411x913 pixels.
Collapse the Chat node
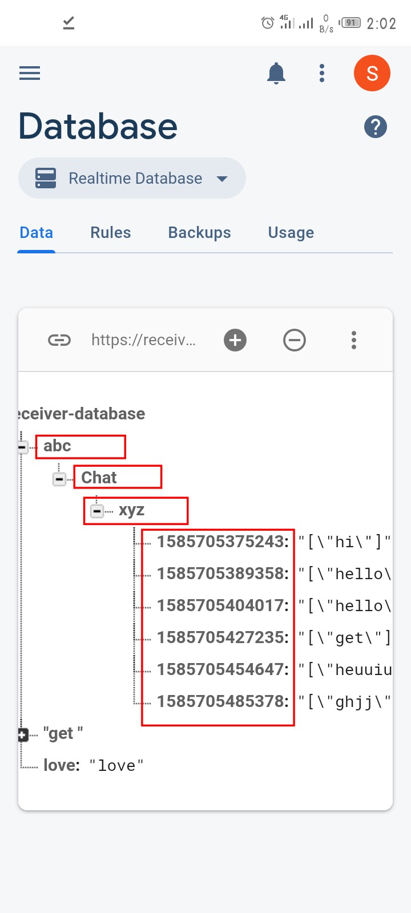point(59,479)
